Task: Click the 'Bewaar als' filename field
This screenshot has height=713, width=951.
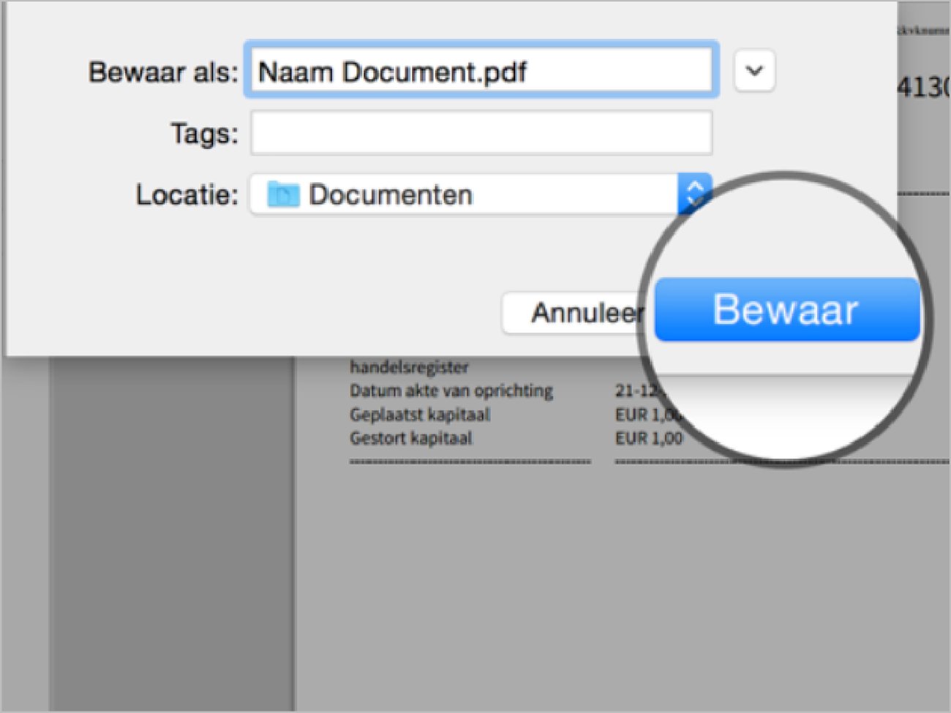Action: (480, 71)
